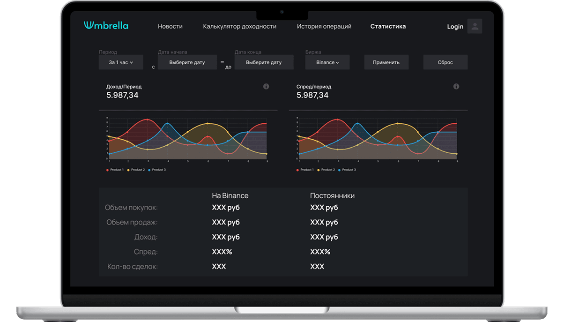Click the Спред/период chart title
The image size is (564, 322).
click(x=314, y=87)
